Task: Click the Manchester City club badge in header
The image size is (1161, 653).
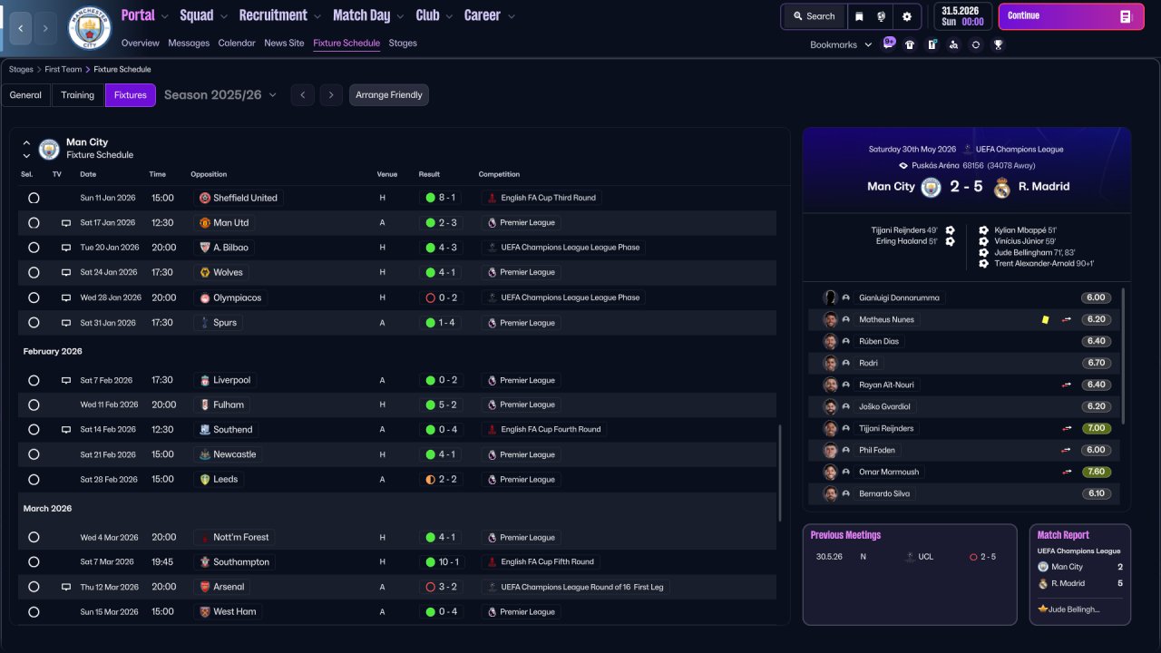Action: point(90,28)
